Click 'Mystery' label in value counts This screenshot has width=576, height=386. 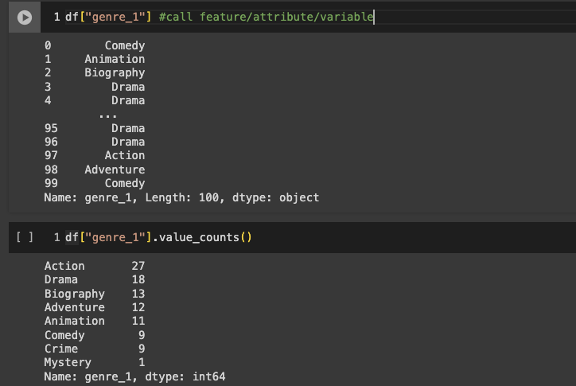68,362
